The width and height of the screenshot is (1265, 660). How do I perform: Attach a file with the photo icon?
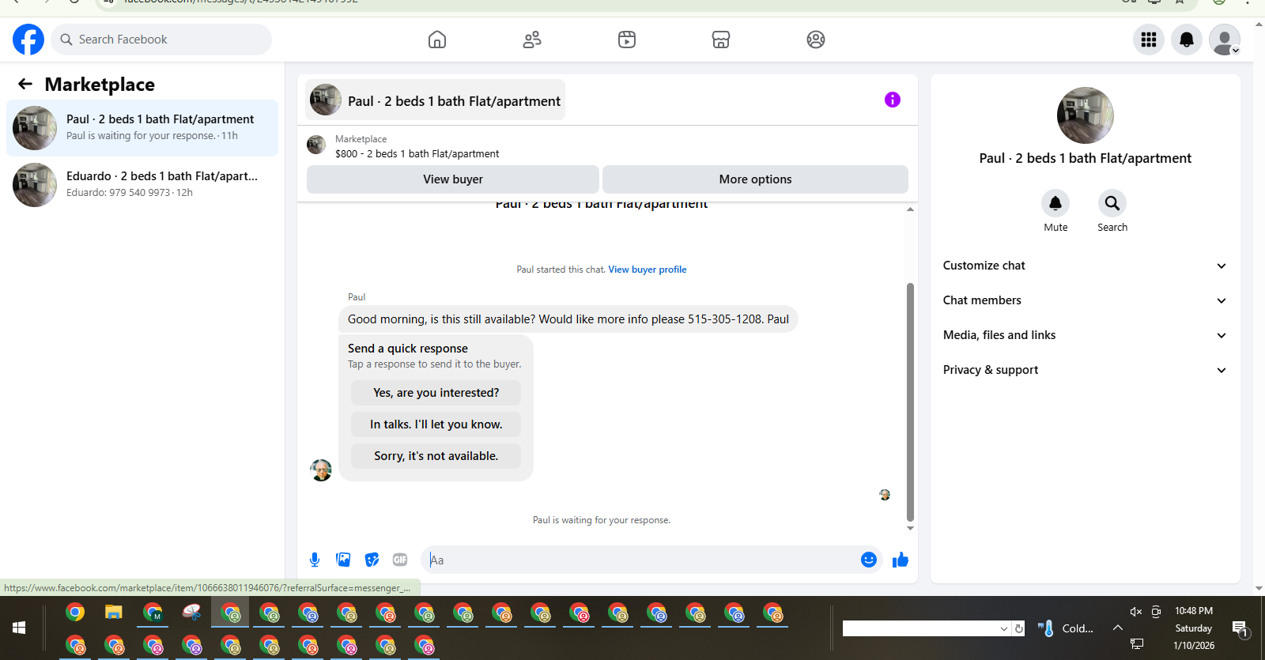click(343, 560)
